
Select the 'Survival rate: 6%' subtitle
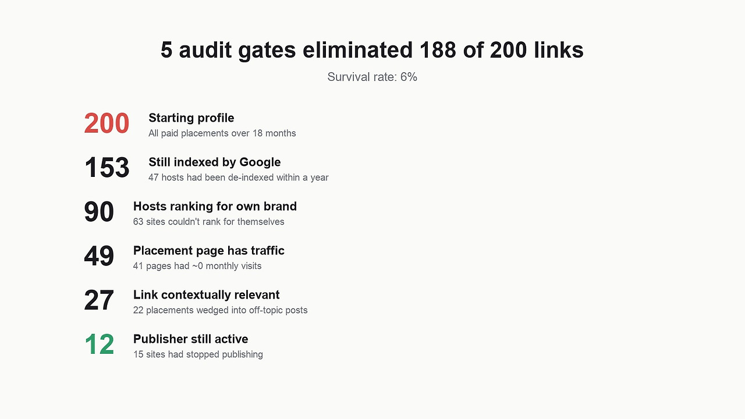[372, 77]
